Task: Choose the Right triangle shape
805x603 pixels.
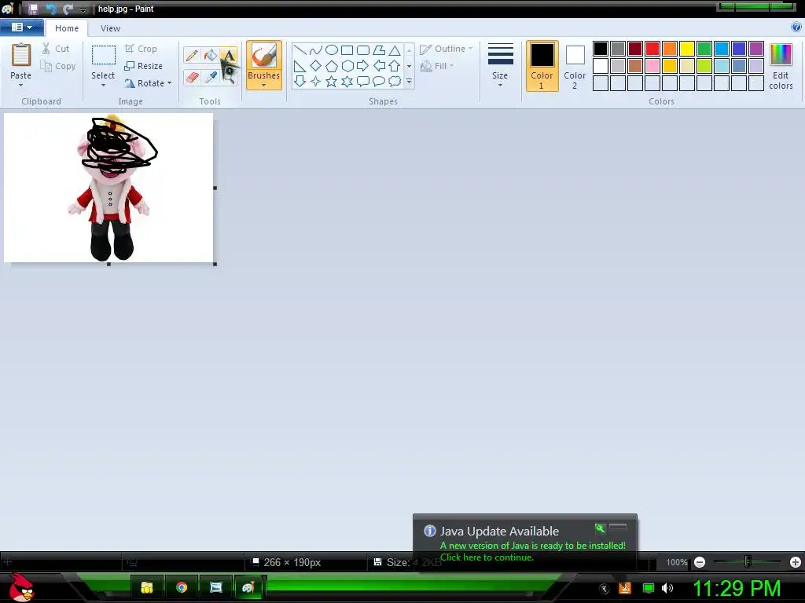Action: pos(300,66)
